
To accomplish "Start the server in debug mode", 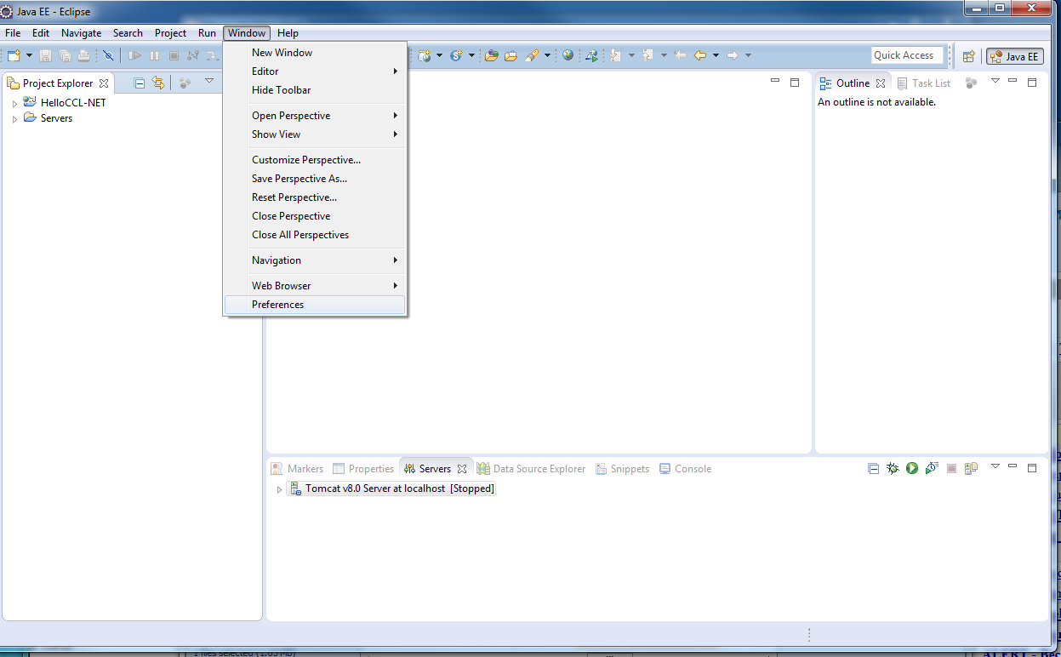I will [892, 468].
